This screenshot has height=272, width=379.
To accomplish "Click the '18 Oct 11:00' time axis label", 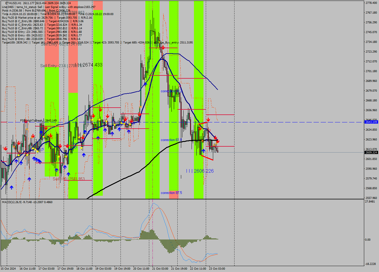I will (x=84, y=269).
